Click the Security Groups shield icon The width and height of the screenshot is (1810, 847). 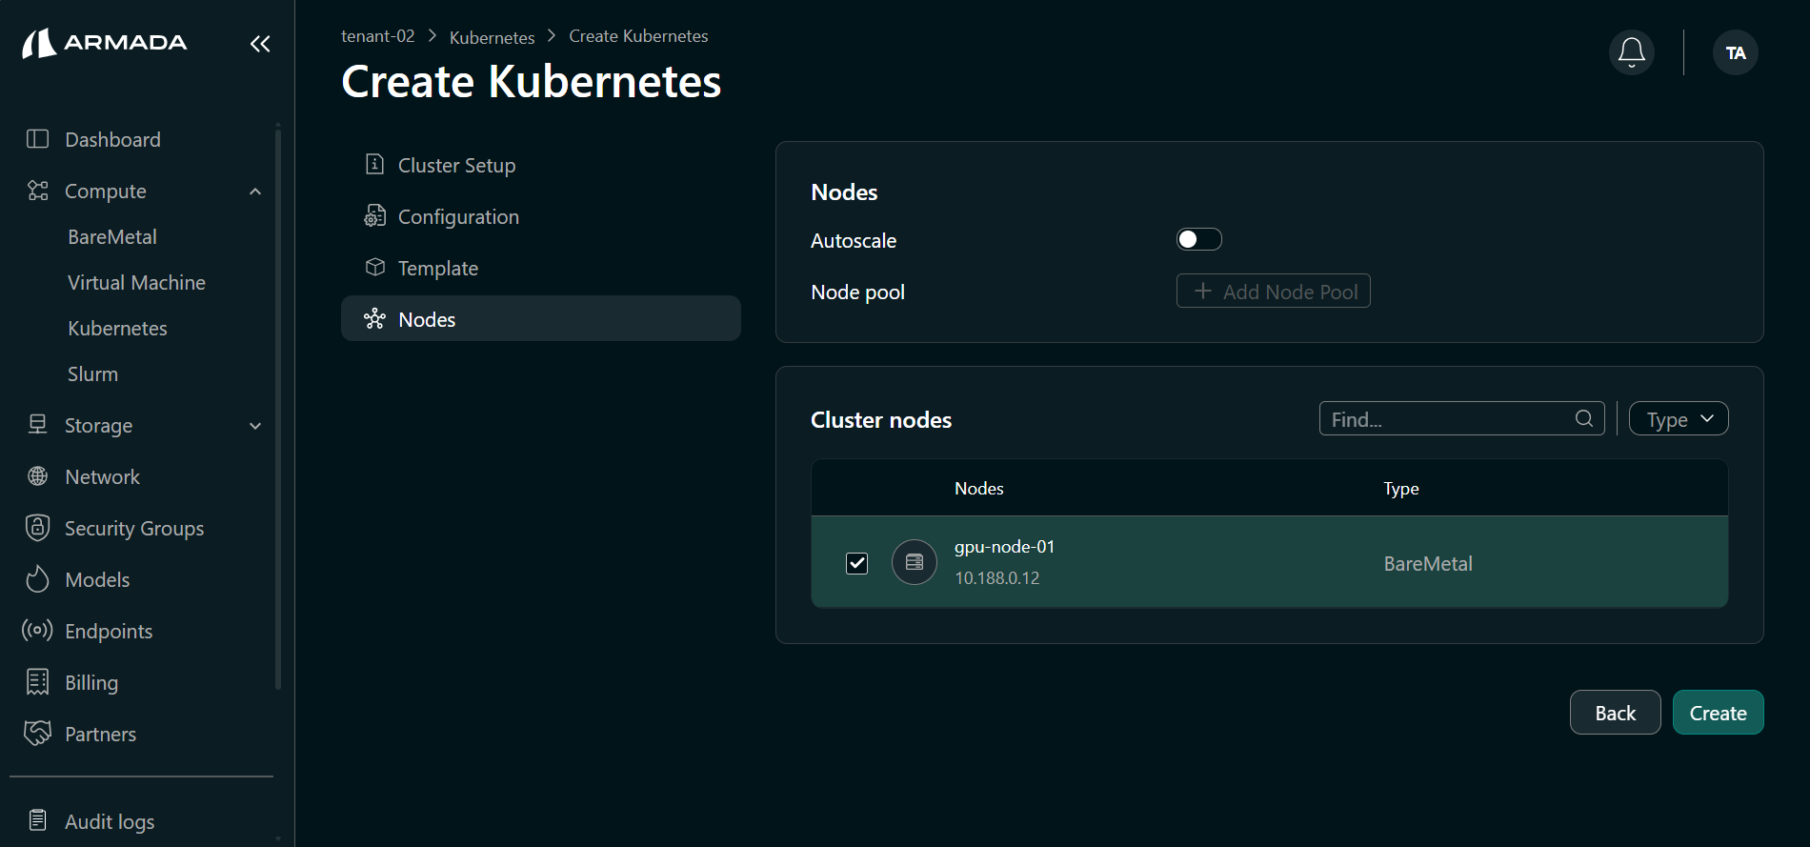point(38,528)
